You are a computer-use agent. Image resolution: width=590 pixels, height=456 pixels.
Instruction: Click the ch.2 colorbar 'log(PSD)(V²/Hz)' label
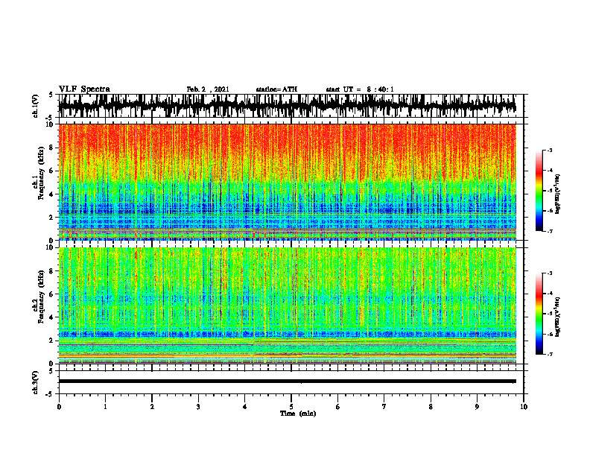558,317
